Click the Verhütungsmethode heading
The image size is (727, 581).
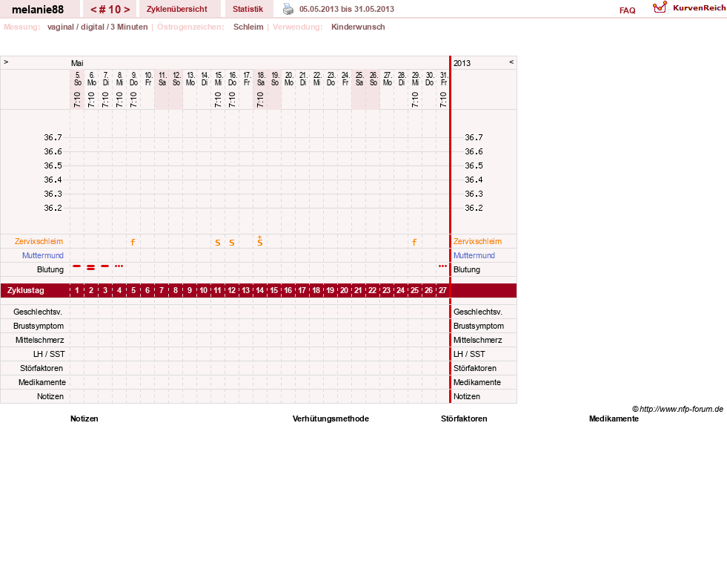pyautogui.click(x=331, y=418)
